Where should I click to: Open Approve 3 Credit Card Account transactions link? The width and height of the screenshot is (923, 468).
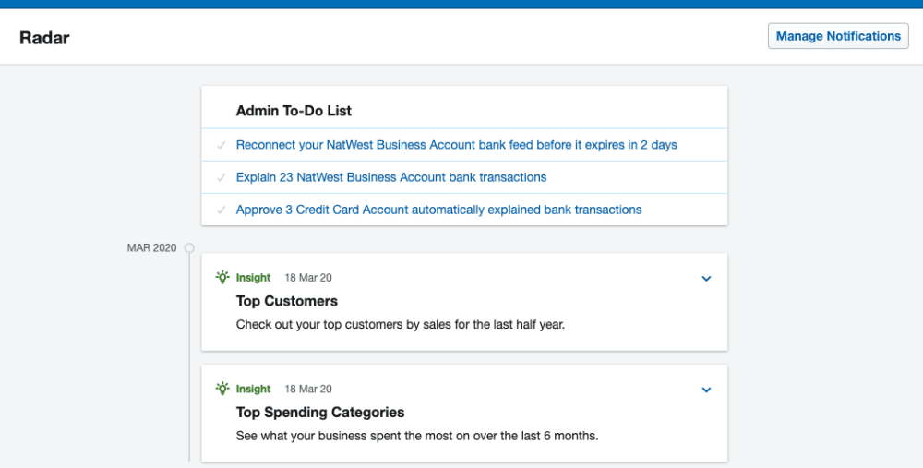click(x=438, y=210)
